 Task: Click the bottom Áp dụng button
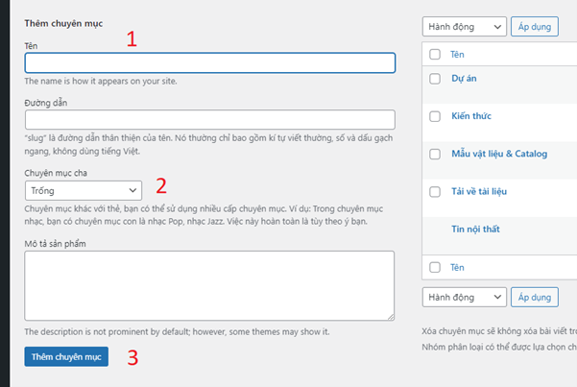coord(535,297)
